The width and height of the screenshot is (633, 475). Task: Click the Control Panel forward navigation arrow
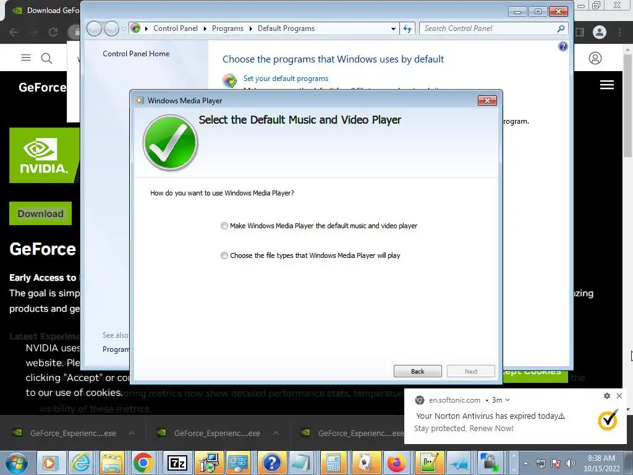(111, 28)
